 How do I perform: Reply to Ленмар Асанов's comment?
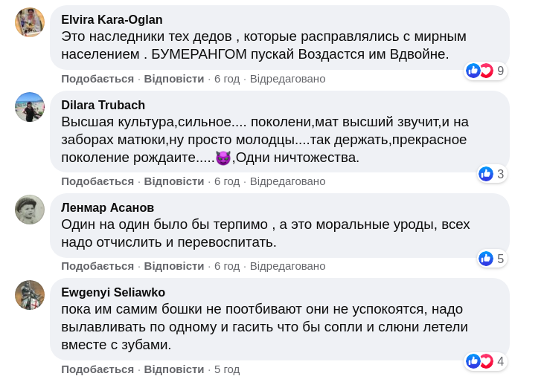click(173, 266)
